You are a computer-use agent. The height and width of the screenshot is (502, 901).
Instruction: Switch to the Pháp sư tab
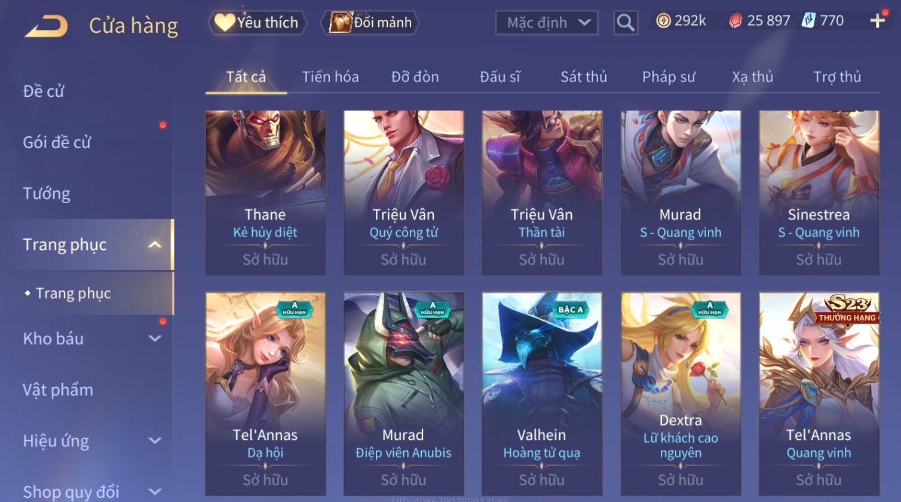pos(669,77)
